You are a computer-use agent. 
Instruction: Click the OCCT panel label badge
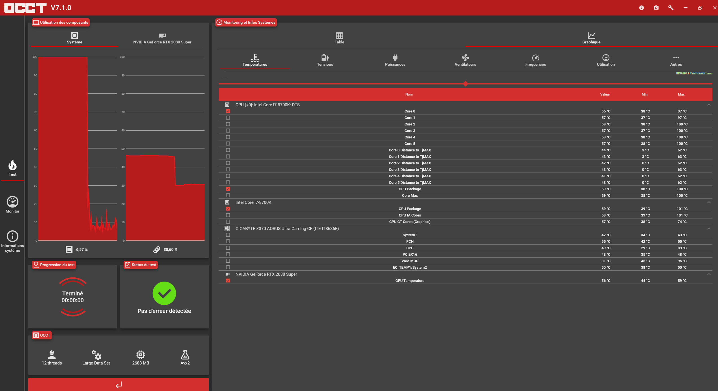click(42, 335)
